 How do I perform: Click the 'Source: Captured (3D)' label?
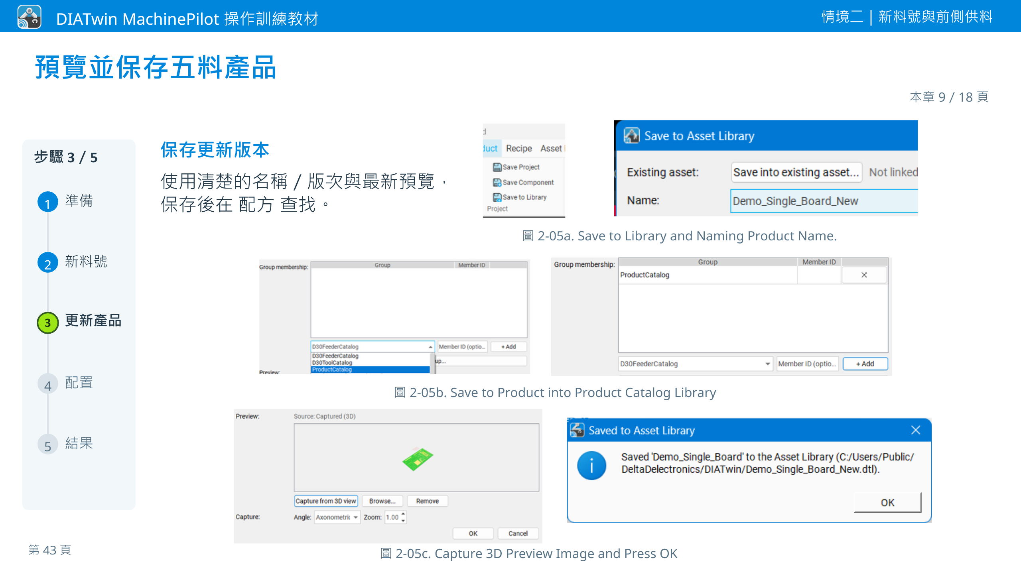325,416
